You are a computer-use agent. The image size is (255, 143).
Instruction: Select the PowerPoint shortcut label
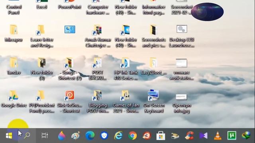click(x=70, y=7)
